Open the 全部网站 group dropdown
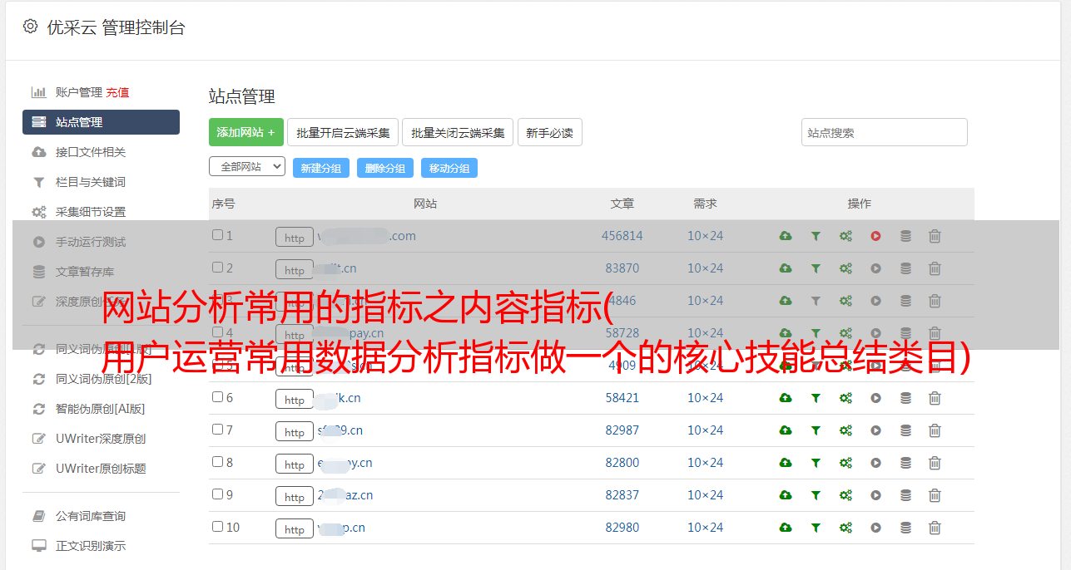 tap(247, 167)
